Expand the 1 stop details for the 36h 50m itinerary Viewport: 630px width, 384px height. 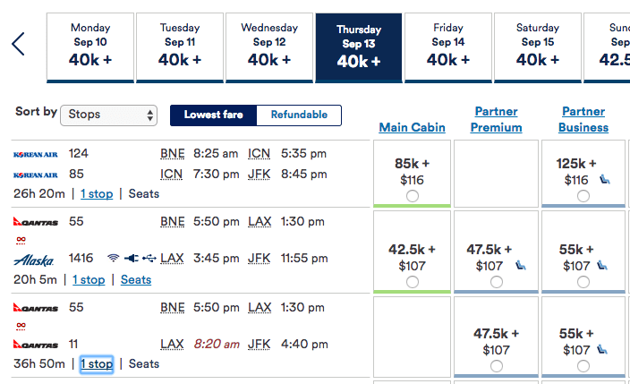pyautogui.click(x=97, y=364)
